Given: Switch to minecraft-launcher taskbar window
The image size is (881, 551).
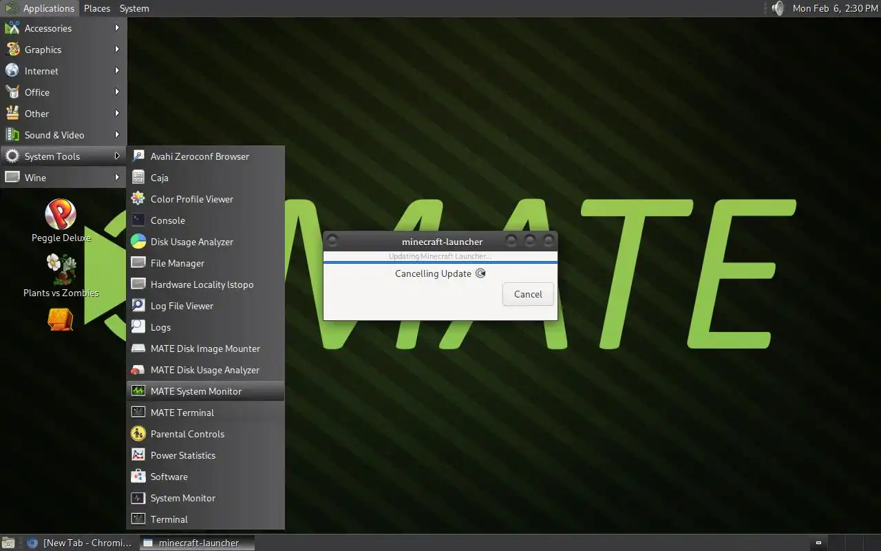Looking at the screenshot, I should point(197,543).
